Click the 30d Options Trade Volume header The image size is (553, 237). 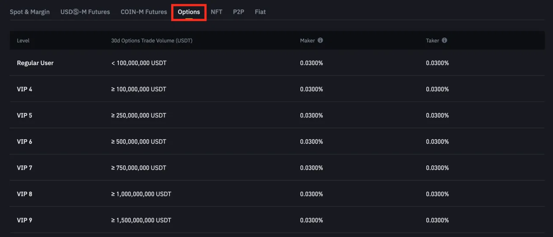pyautogui.click(x=152, y=41)
